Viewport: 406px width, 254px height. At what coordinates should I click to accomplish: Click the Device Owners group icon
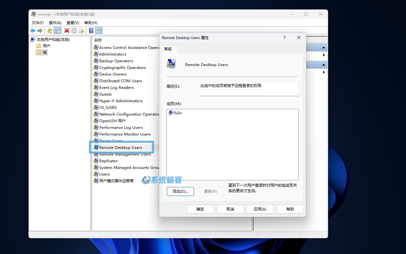pyautogui.click(x=96, y=74)
